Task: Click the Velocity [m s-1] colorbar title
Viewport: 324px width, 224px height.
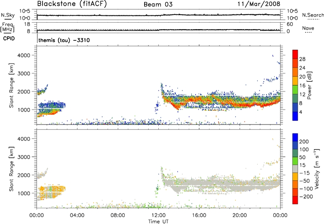Action: pos(317,169)
